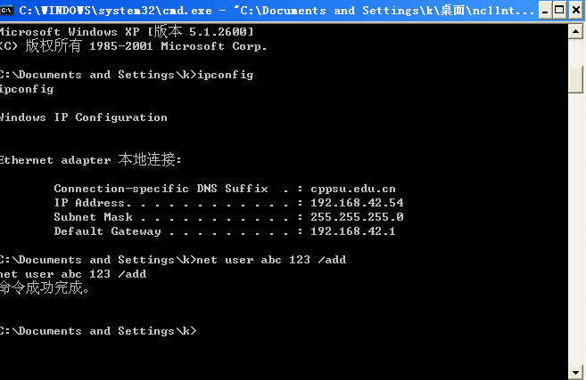Close the command prompt window
The width and height of the screenshot is (586, 380).
point(575,11)
